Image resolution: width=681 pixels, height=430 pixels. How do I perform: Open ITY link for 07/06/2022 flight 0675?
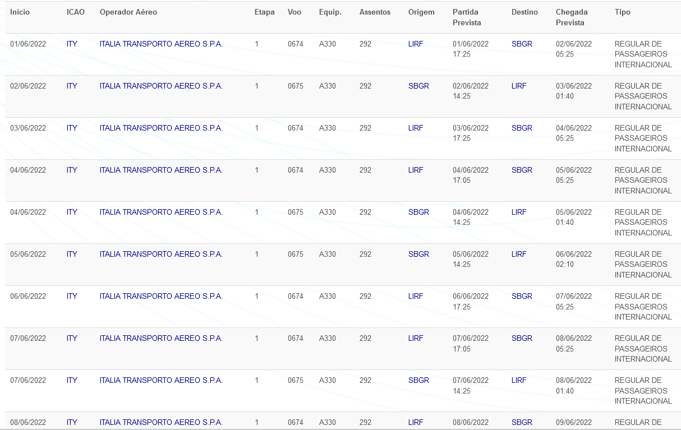72,380
